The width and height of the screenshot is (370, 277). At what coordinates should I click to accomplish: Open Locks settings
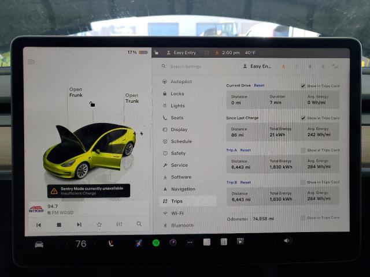(x=173, y=93)
